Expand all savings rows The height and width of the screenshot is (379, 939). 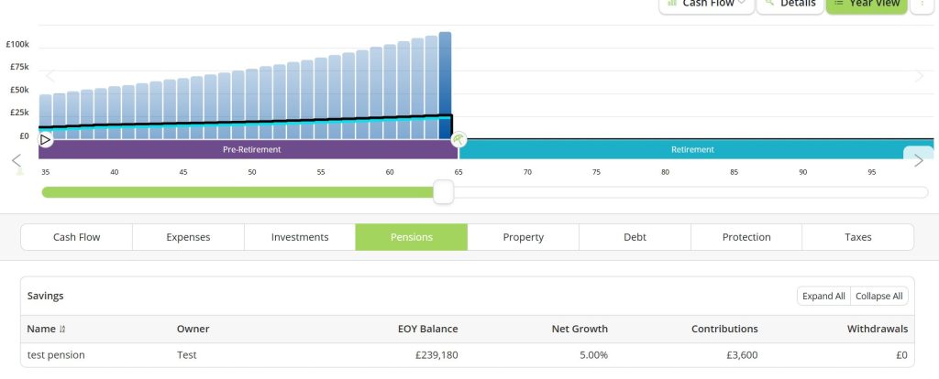pos(823,296)
